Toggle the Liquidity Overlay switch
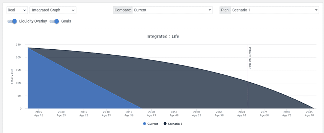 pyautogui.click(x=12, y=21)
